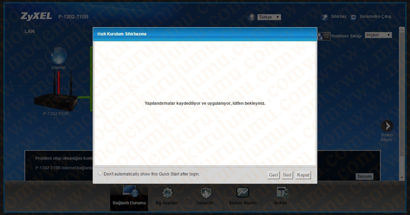Click the Sistemden Çıkış logout icon
Screen dimensions: 410x215
353,17
